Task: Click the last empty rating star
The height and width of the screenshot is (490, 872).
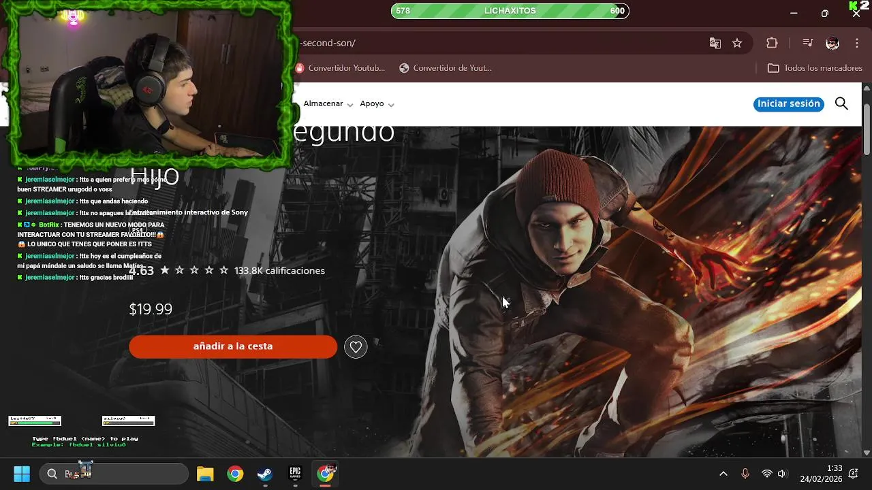Action: 224,270
